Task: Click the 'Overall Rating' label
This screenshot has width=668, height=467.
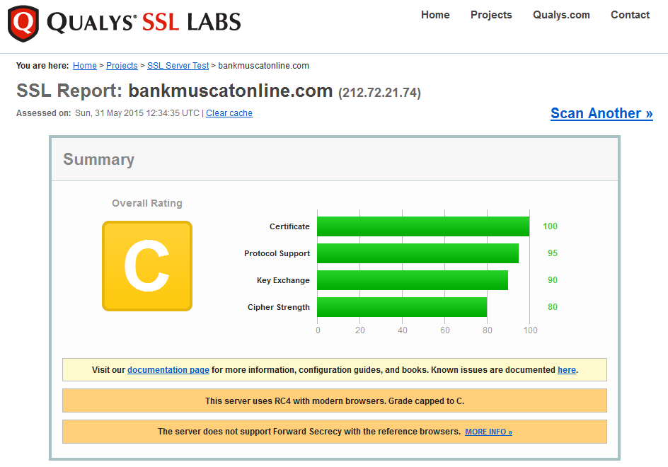Action: [x=147, y=203]
